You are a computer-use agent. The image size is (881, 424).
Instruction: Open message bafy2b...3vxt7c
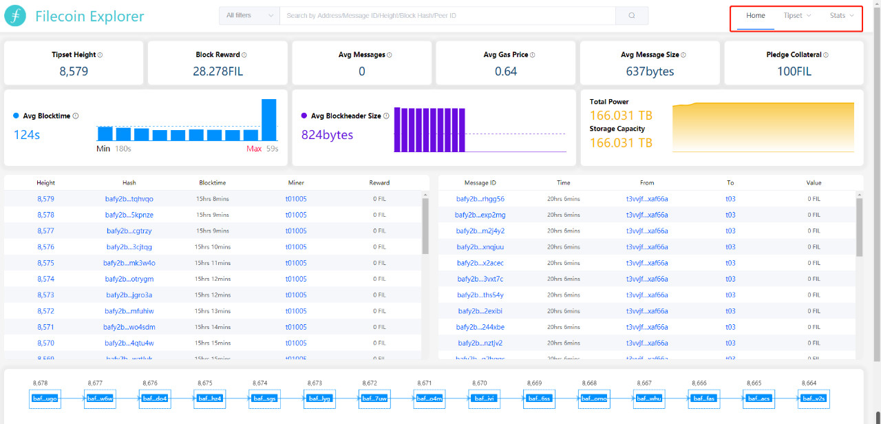pos(480,279)
